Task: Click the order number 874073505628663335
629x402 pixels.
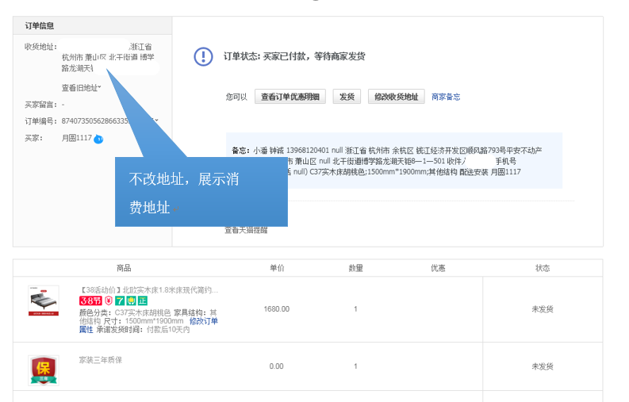Action: 95,121
